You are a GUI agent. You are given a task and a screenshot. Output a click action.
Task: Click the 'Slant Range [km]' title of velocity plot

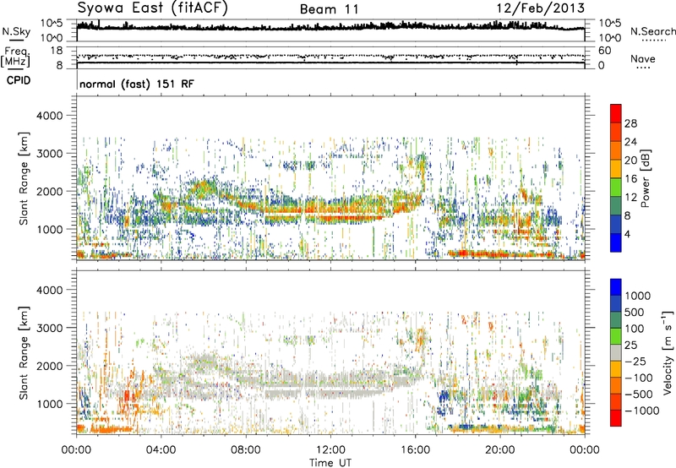[24, 353]
